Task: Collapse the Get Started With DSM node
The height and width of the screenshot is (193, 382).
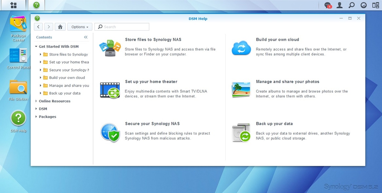Action: click(36, 46)
